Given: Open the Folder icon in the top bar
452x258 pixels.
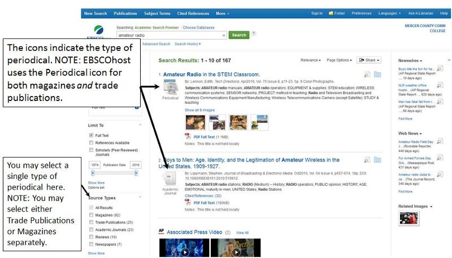Looking at the screenshot, I should click(x=331, y=13).
